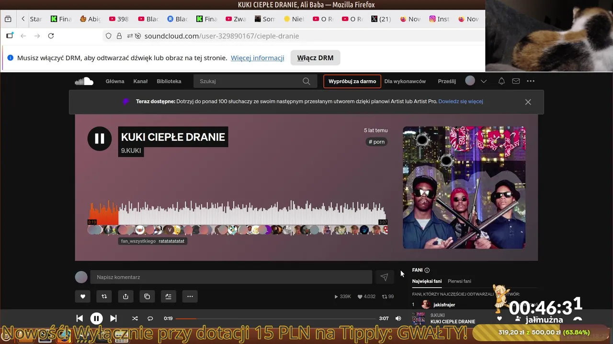Click the site security padlock icon
Screen dimensions: 613x344
point(119,36)
